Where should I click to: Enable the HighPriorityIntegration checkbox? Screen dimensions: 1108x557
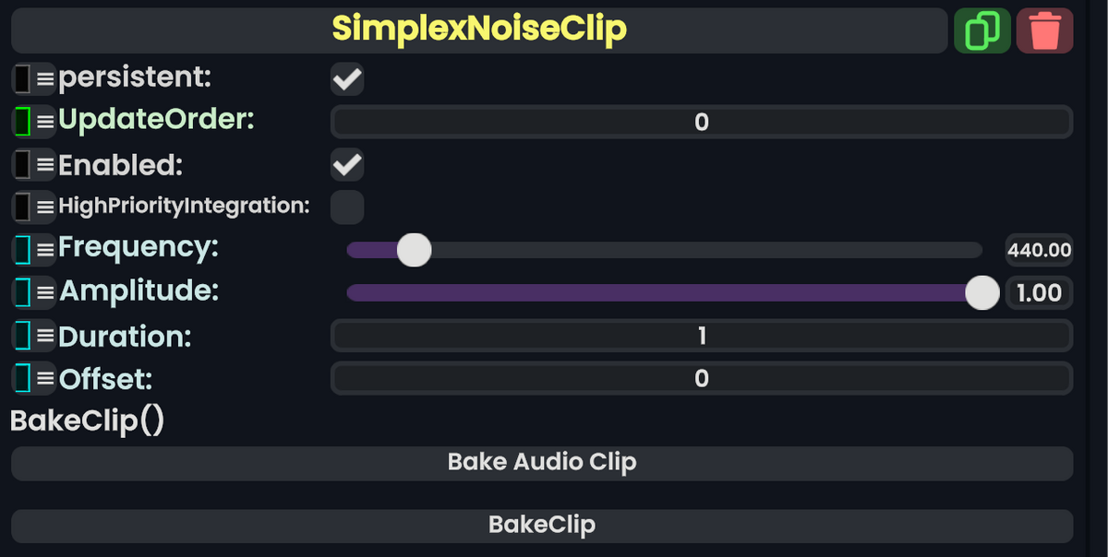346,207
